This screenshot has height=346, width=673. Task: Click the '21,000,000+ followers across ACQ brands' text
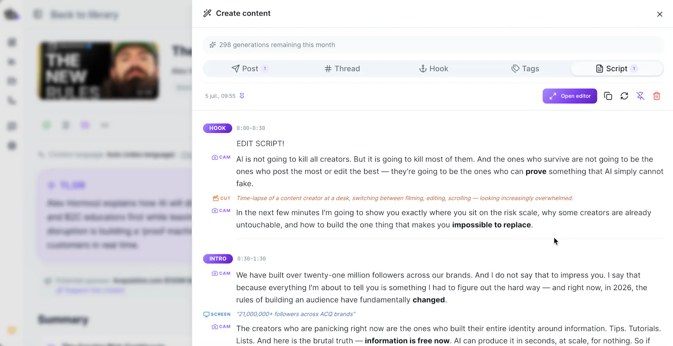[x=296, y=314]
